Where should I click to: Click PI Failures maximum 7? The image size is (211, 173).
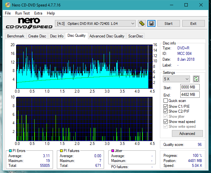pos(100,161)
